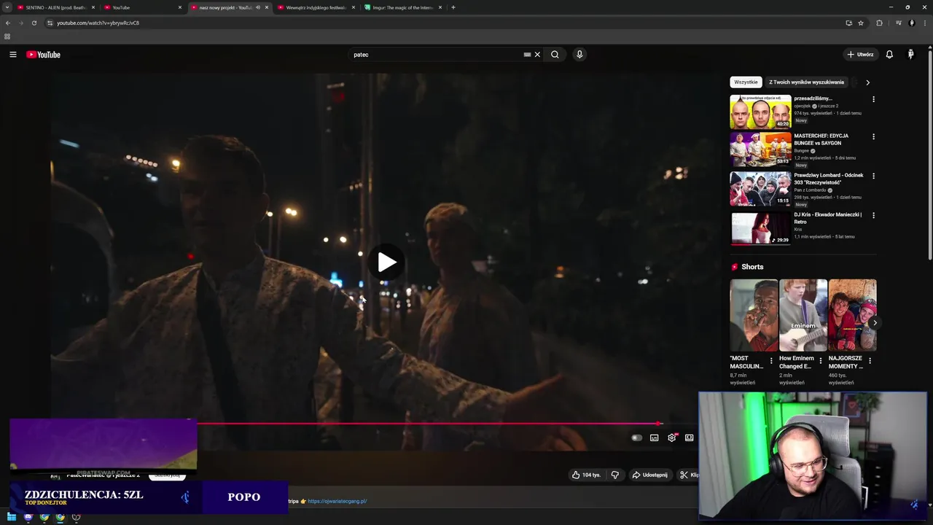Click the Klip scissors button
Image resolution: width=933 pixels, height=525 pixels.
(x=689, y=475)
